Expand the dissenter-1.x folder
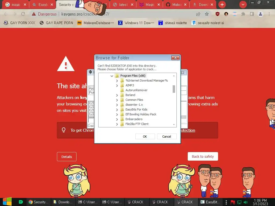Screen dimensions: 275x206 click(x=117, y=105)
